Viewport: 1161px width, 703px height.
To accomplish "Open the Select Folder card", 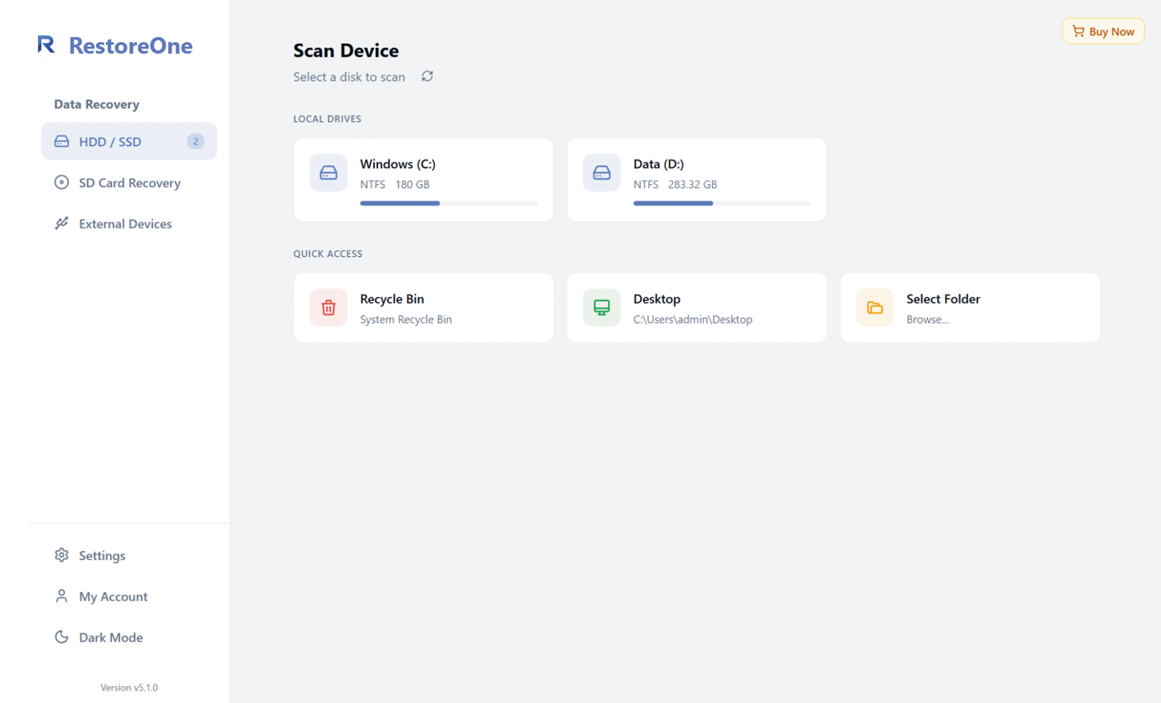I will pyautogui.click(x=970, y=307).
